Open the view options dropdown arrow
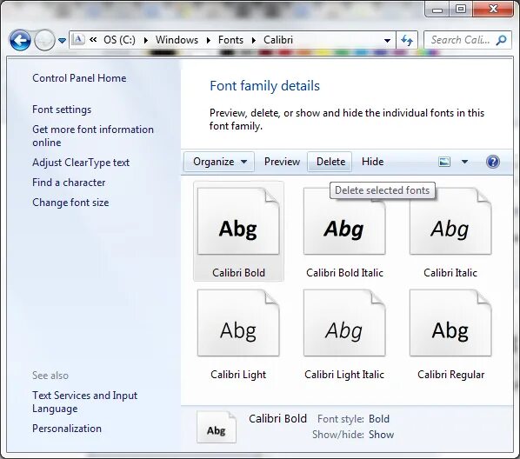The image size is (520, 459). point(464,162)
